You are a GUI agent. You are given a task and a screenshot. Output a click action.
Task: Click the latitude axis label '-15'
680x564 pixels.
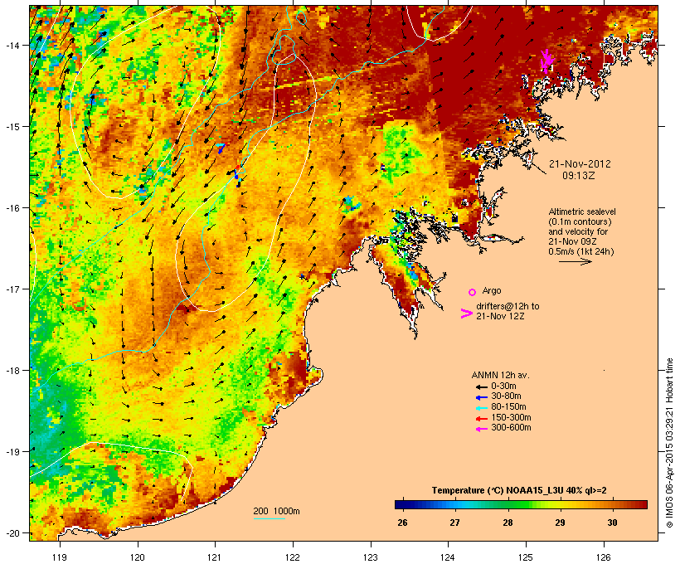12,127
